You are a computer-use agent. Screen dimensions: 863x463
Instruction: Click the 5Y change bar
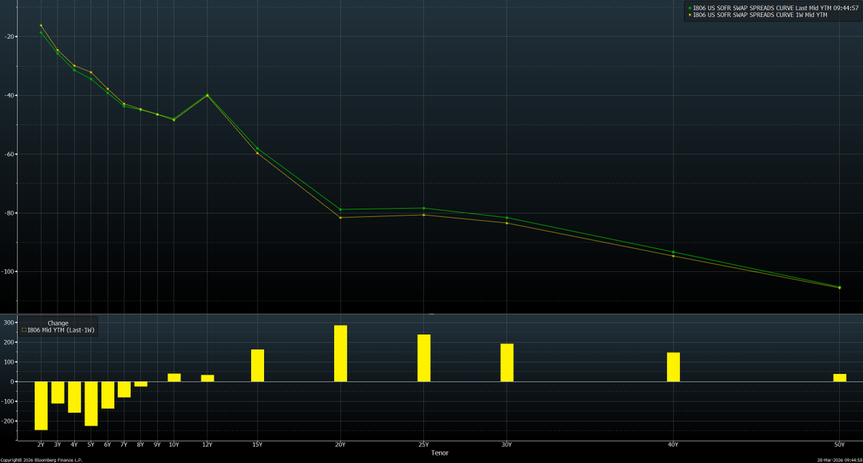tap(91, 403)
